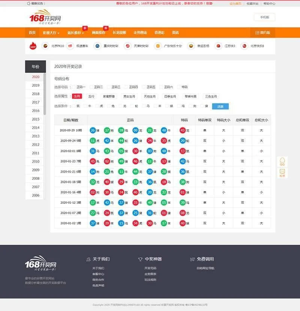Click the QQ contact icon on right side
300x311 pixels.
click(282, 161)
